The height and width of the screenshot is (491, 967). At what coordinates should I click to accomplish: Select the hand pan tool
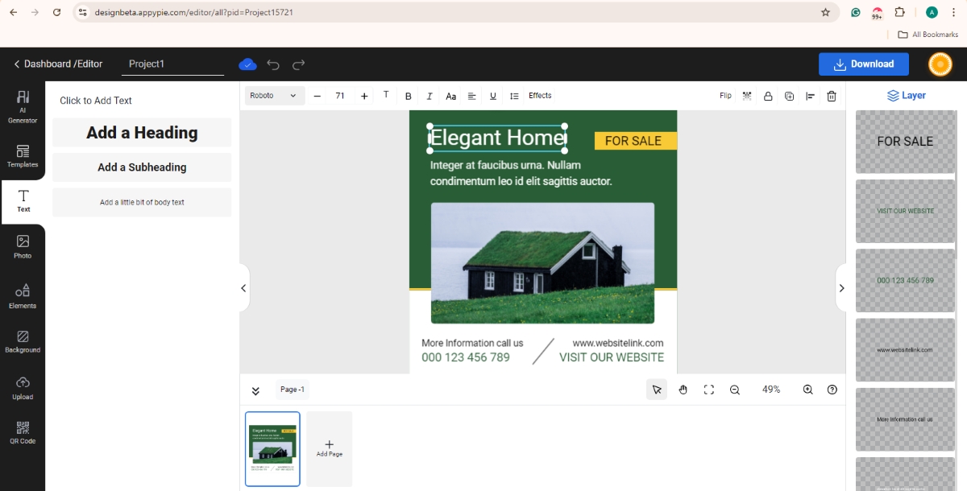click(683, 390)
